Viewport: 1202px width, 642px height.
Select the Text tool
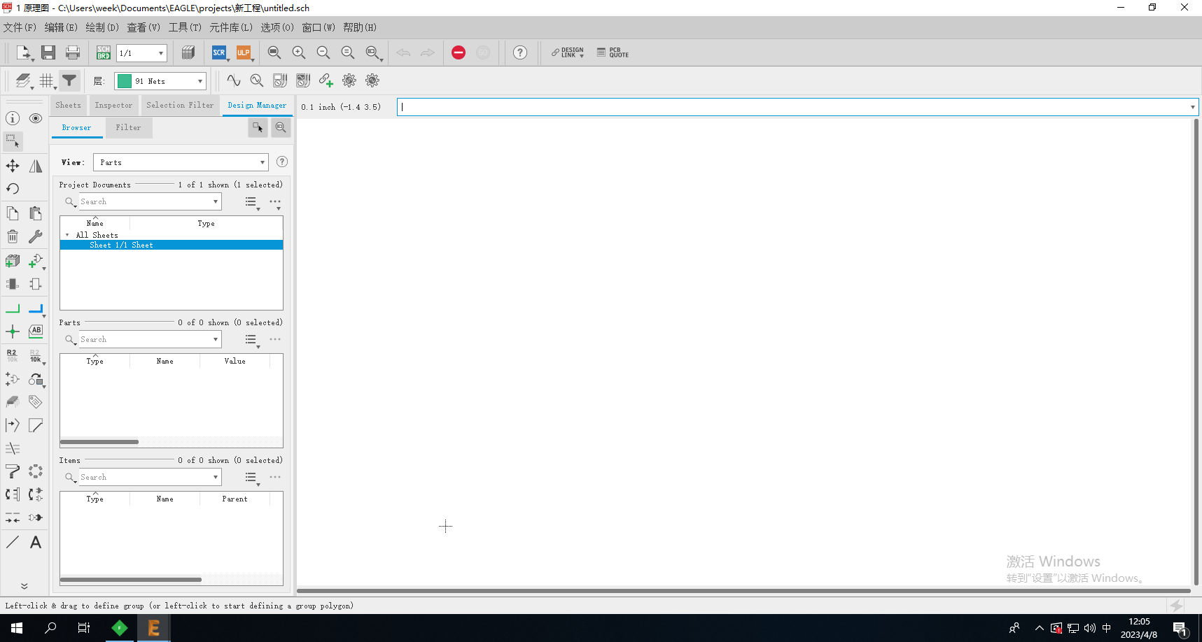tap(35, 542)
